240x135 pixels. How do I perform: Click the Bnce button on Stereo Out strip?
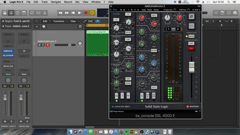pyautogui.click(x=27, y=118)
